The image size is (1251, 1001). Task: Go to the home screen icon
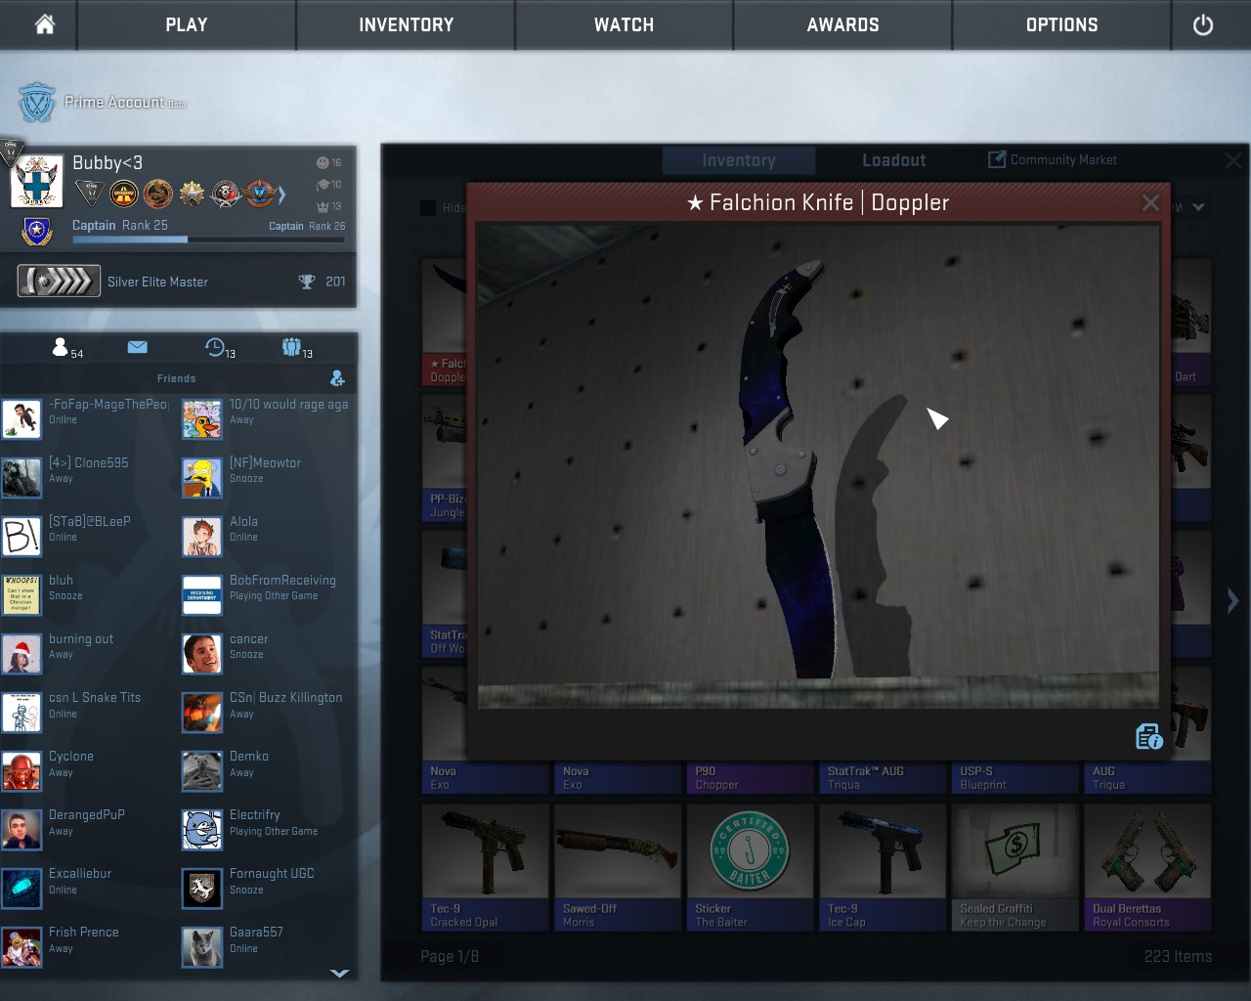[x=44, y=24]
